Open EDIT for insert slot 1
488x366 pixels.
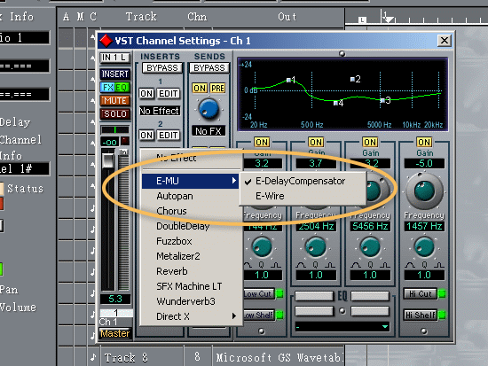pyautogui.click(x=169, y=93)
